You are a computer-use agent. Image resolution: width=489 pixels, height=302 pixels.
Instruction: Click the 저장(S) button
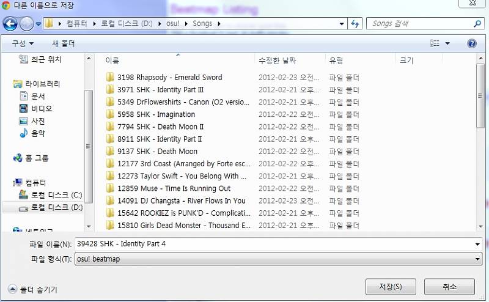[x=390, y=287]
